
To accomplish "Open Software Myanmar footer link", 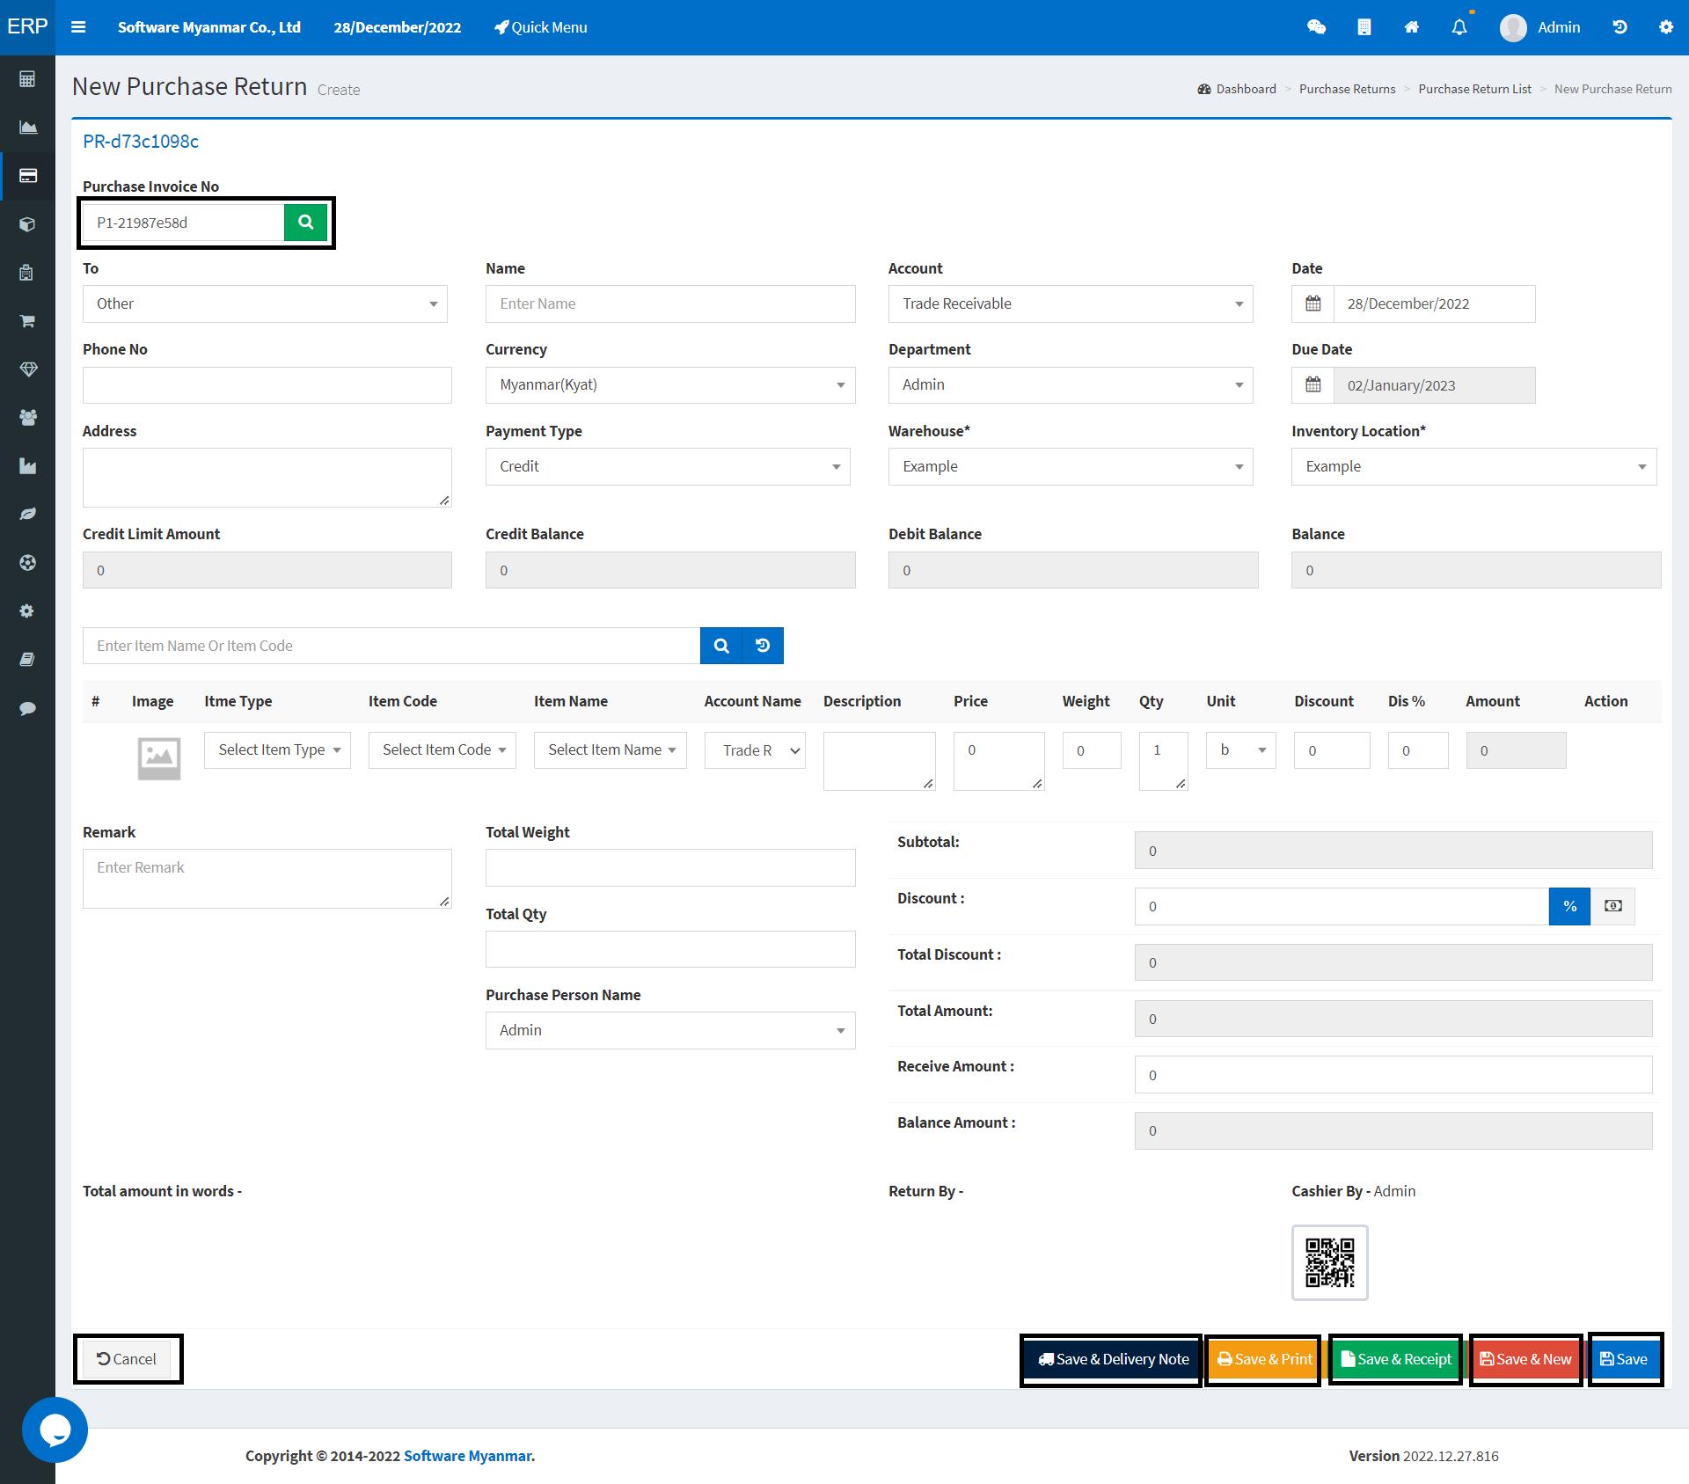I will (467, 1456).
